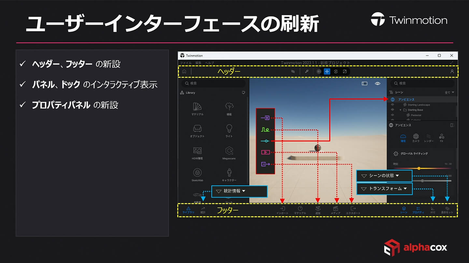Viewport: 469px width, 263px height.
Task: Open the 編集 menu
Action: (x=198, y=63)
